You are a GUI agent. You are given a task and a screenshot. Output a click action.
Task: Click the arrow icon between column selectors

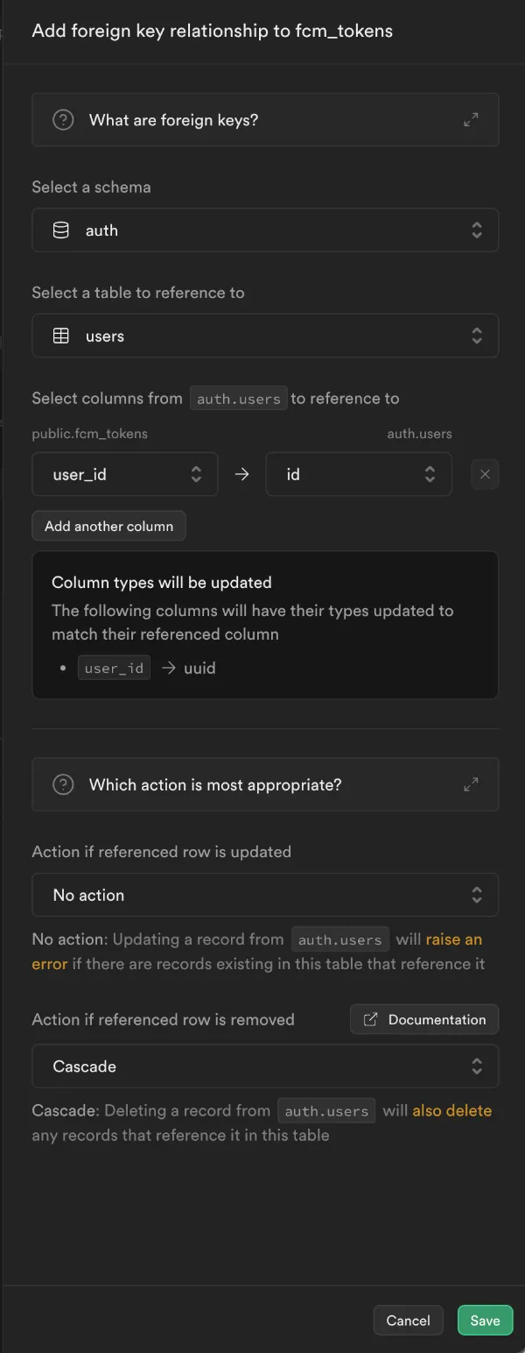[x=242, y=474]
